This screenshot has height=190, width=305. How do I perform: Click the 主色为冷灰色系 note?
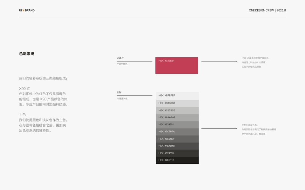click(x=250, y=125)
